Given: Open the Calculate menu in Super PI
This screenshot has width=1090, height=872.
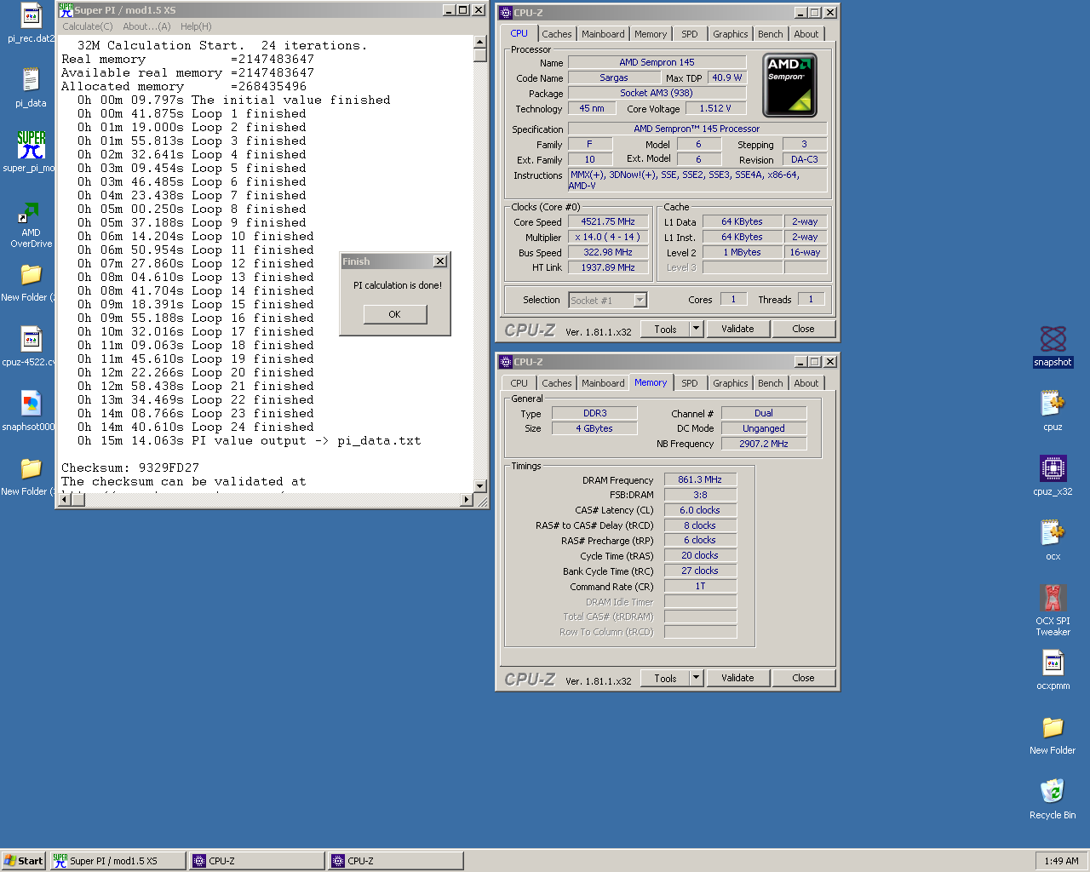Looking at the screenshot, I should [87, 26].
